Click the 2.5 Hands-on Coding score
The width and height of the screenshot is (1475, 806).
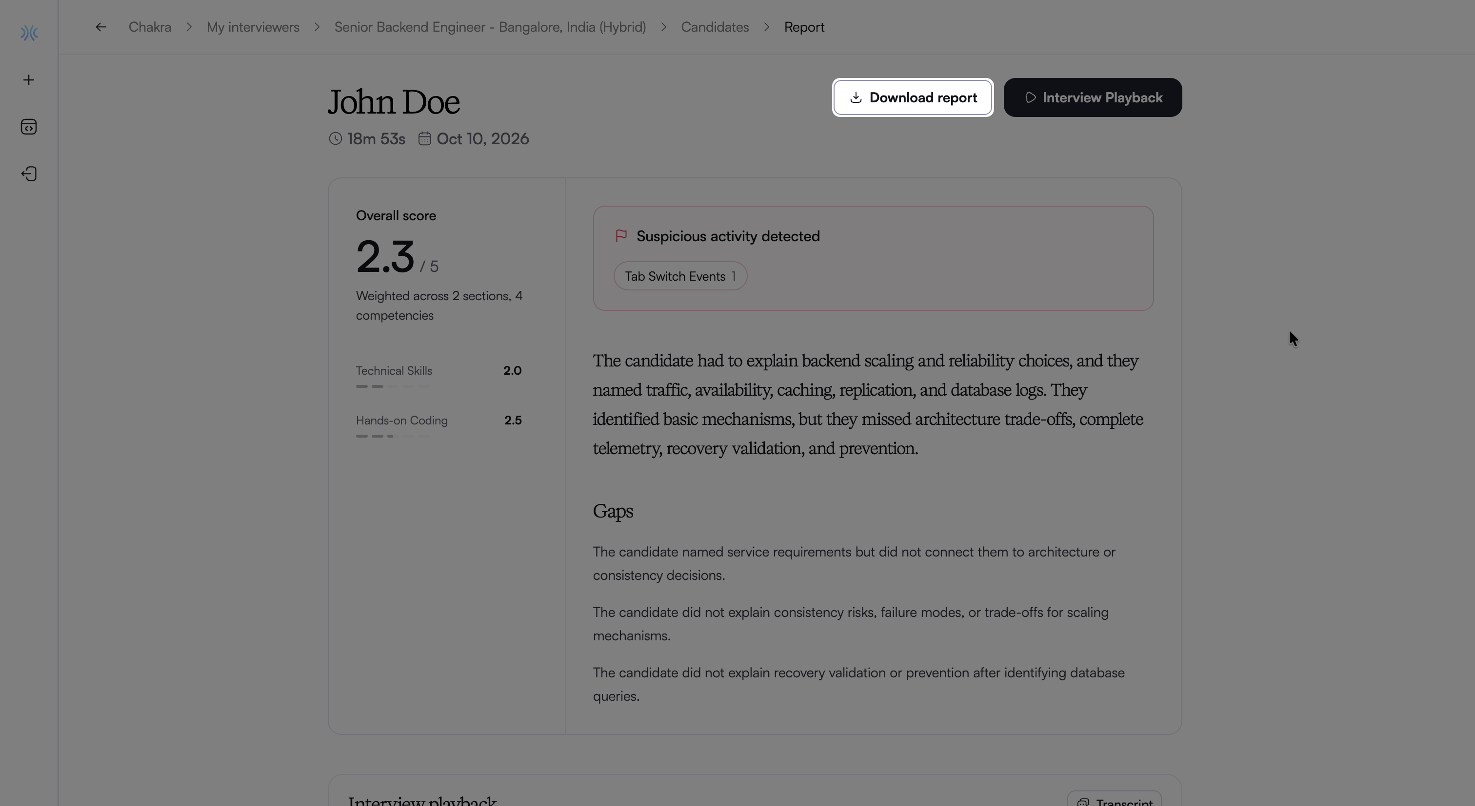[x=513, y=421]
